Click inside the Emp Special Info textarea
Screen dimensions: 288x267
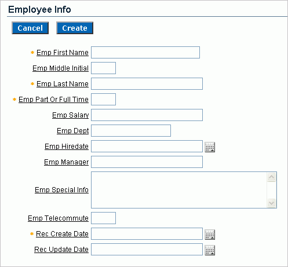179,190
